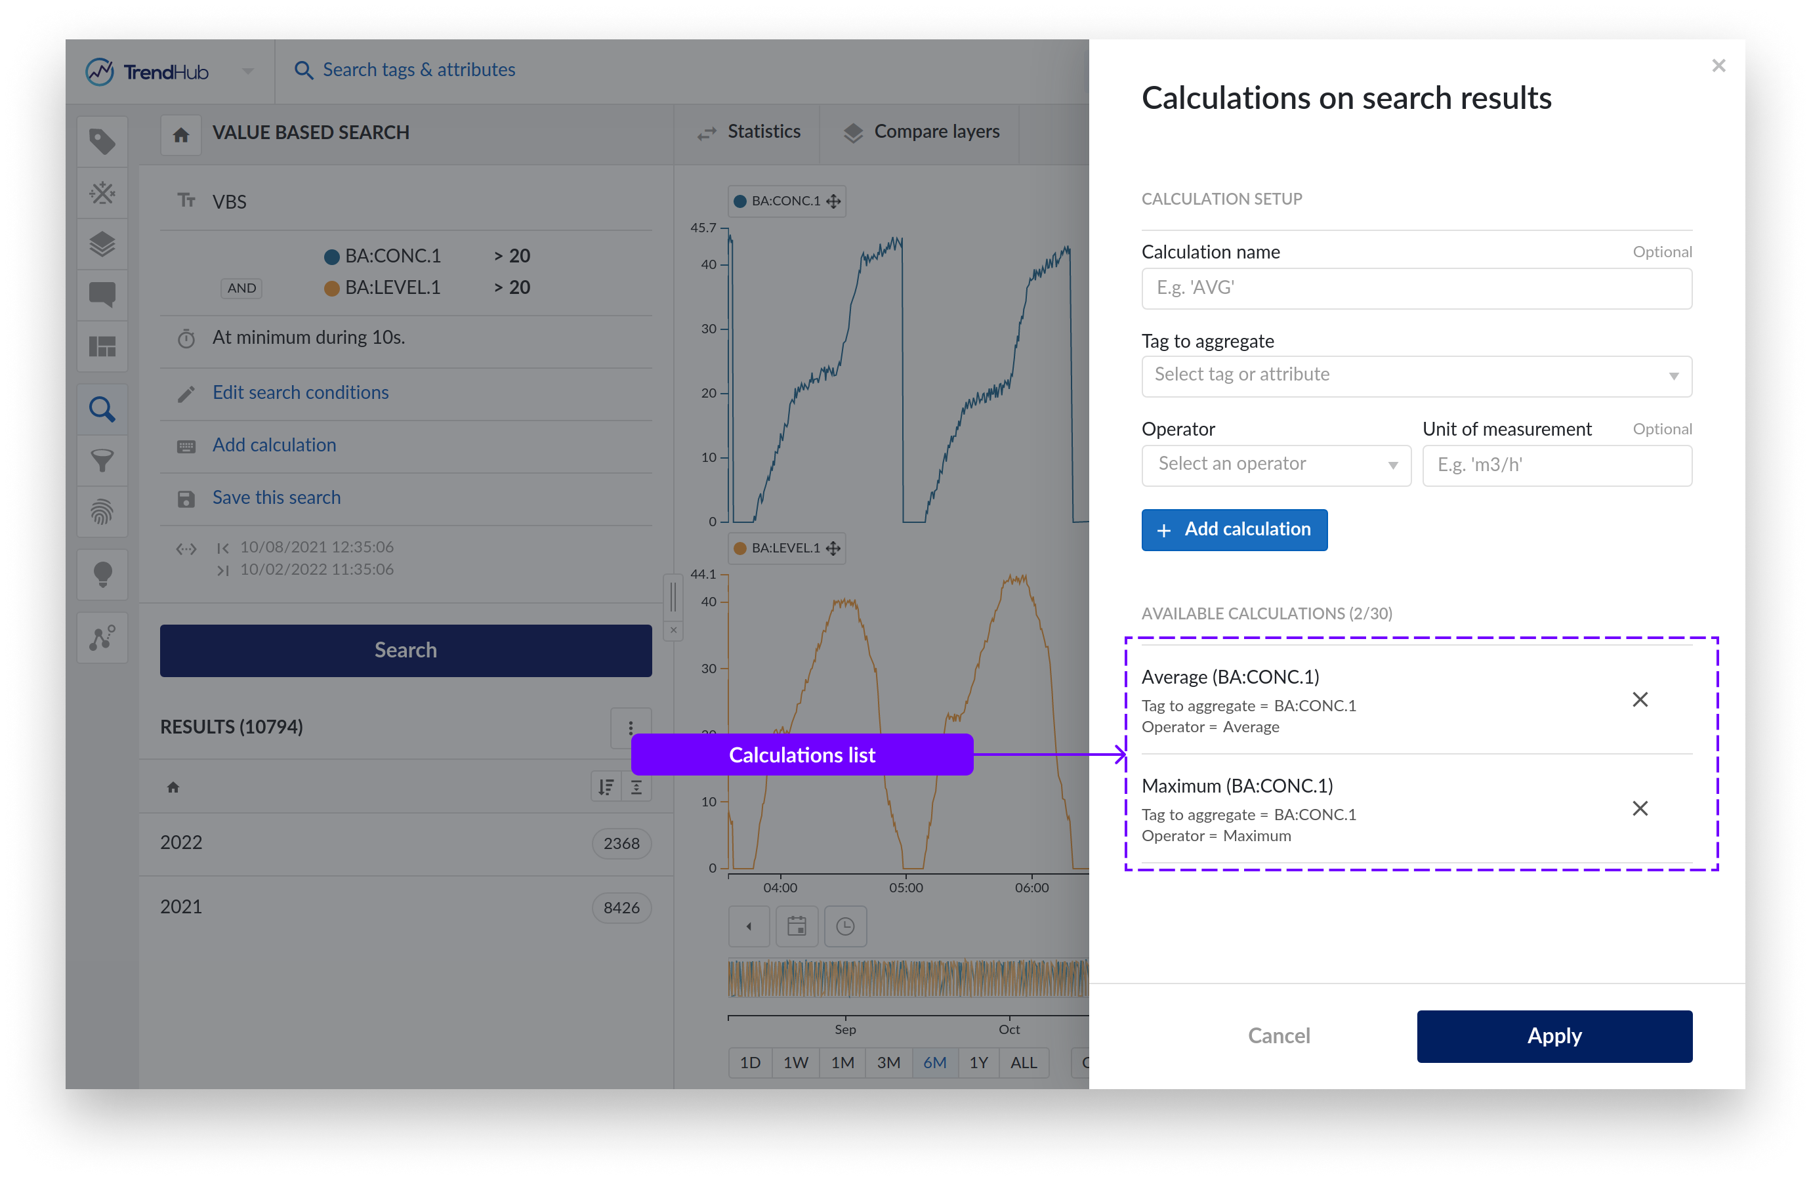
Task: Remove the Average (BA:CONC.1) calculation
Action: click(x=1639, y=699)
